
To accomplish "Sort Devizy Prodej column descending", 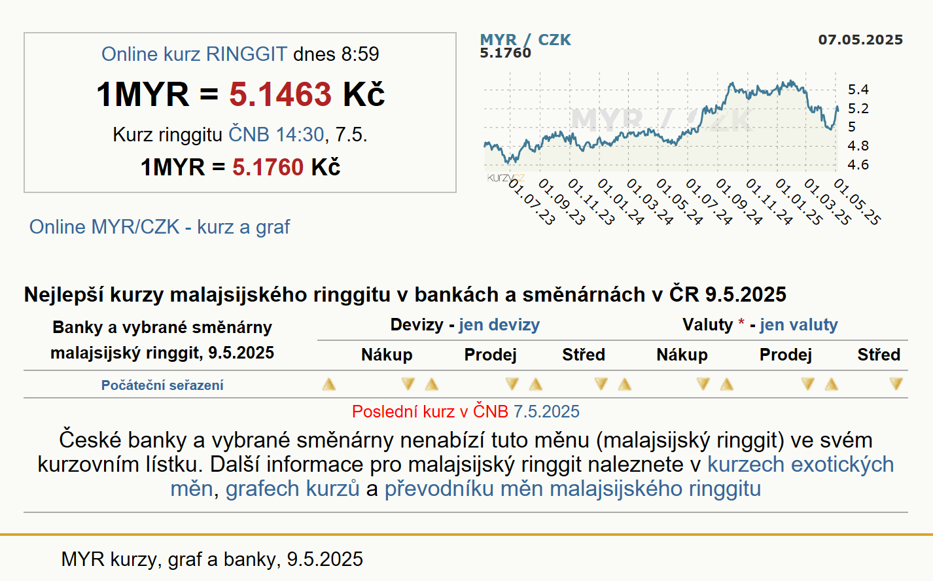I will click(x=512, y=384).
